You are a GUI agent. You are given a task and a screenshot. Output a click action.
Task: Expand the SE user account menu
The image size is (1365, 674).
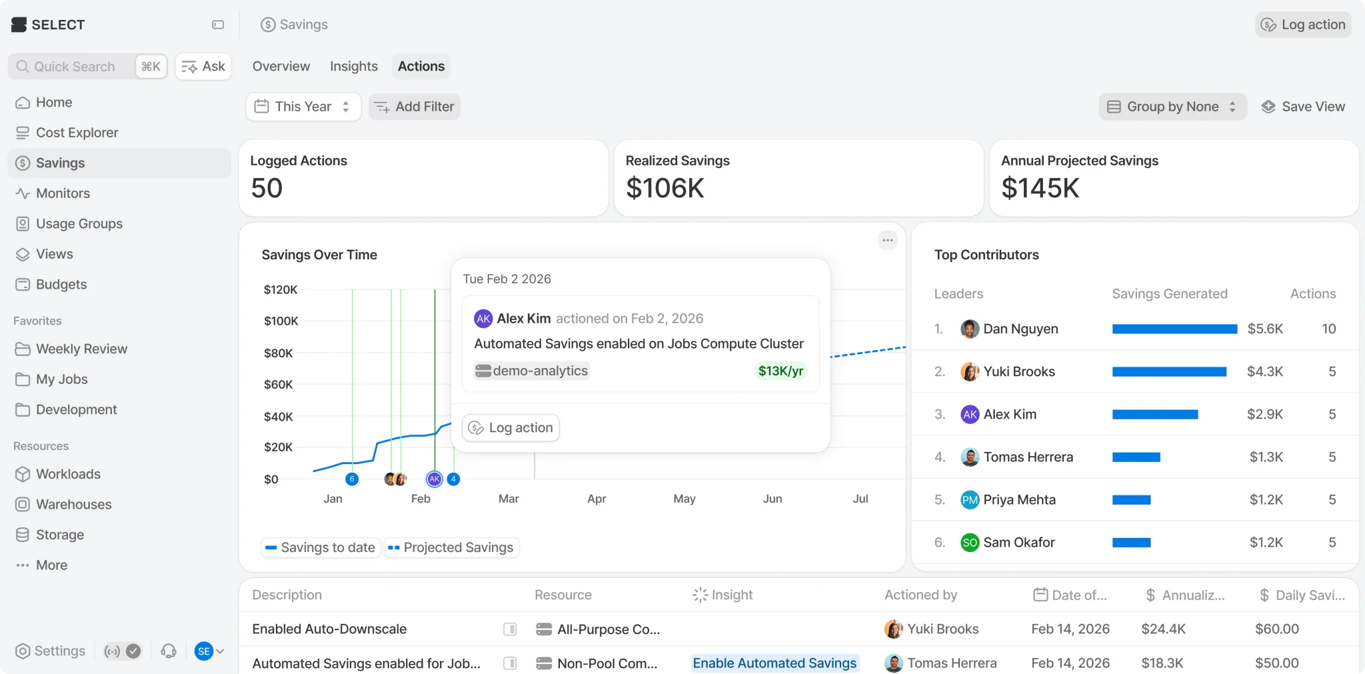tap(209, 651)
